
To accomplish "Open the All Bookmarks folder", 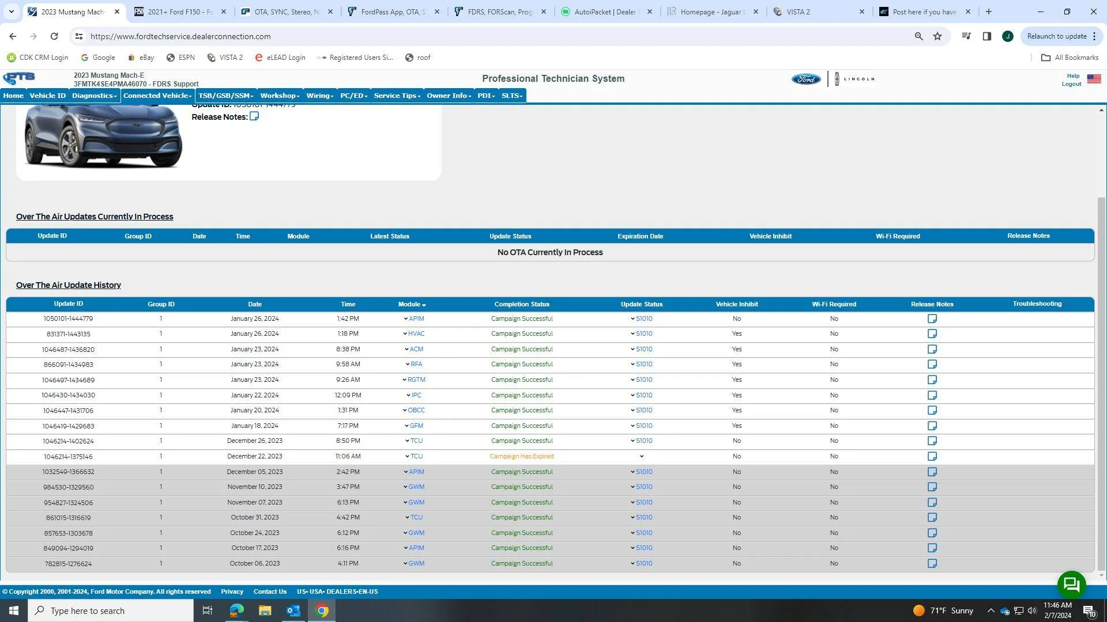I will 1070,58.
